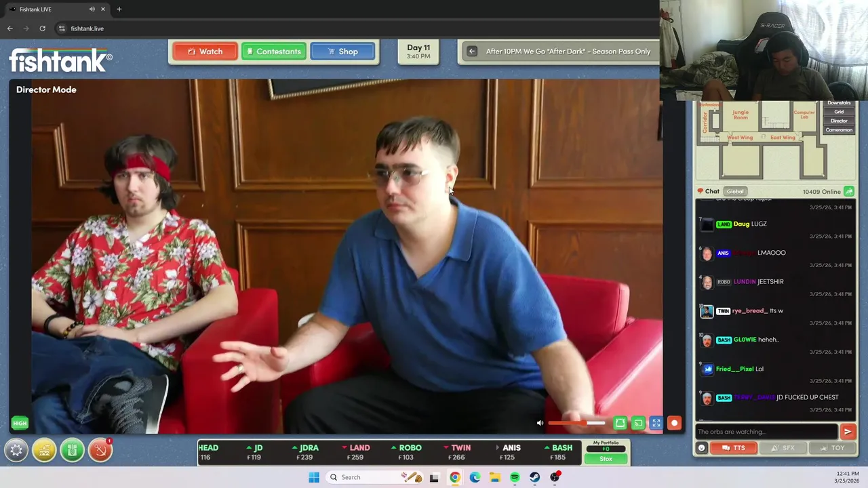Open the JD stock ticker
Screen dimensions: 868x488
(x=254, y=452)
